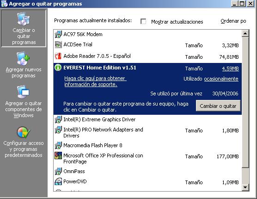This screenshot has width=257, height=199.
Task: Click the title bar Agregar o quitar programas icon
Action: coord(4,4)
